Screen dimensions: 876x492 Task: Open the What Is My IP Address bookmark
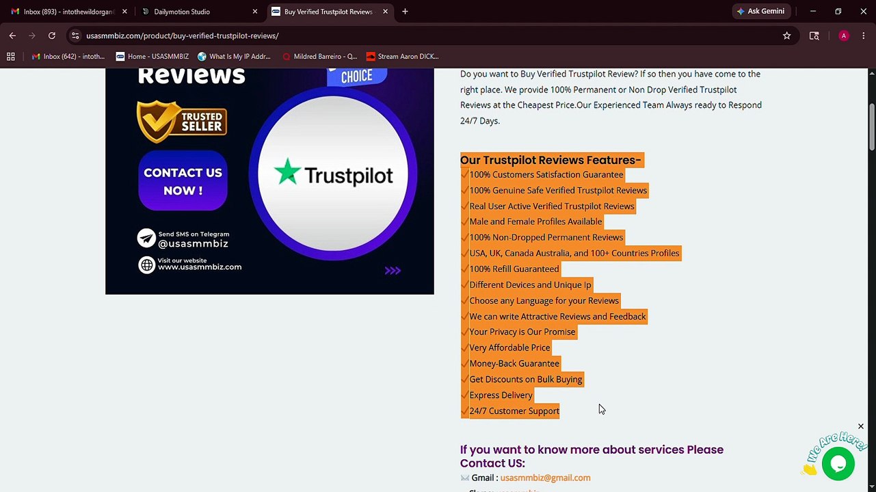[x=235, y=57]
